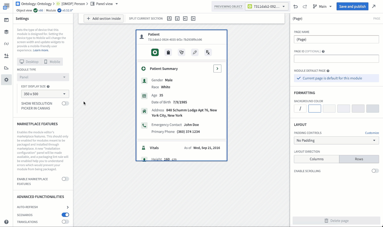
Task: Split current section to the right
Action: (193, 19)
